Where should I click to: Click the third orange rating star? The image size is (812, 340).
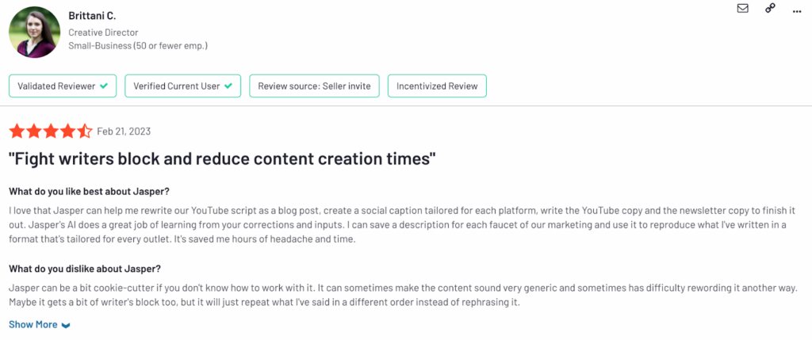51,132
